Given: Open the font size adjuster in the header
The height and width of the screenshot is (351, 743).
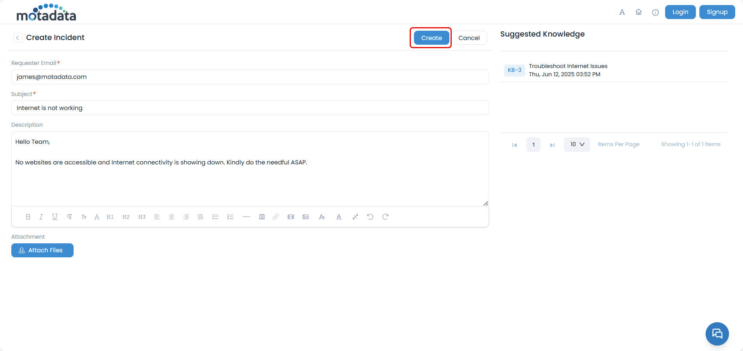Looking at the screenshot, I should click(x=622, y=12).
